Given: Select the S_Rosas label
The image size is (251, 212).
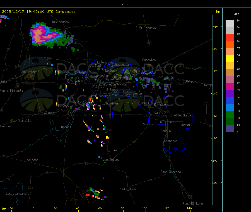Looking at the screenshot, I should coord(112,90).
